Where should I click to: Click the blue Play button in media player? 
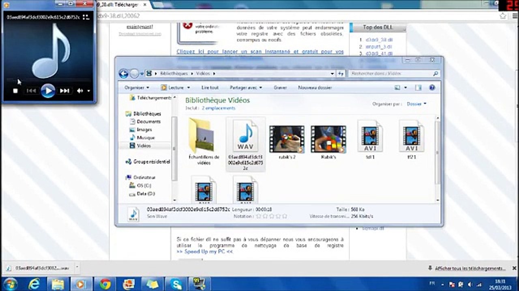[x=48, y=91]
